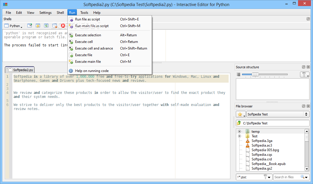The height and width of the screenshot is (184, 313).
Task: Close the File browser panel
Action: (x=308, y=106)
